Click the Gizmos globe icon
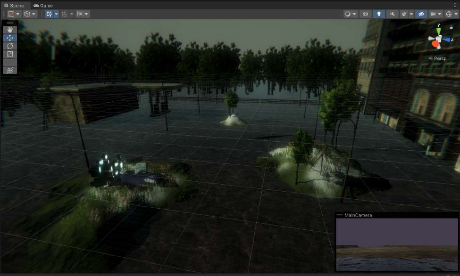Viewport: 460px width, 276px height. [449, 14]
